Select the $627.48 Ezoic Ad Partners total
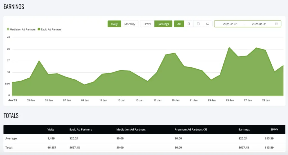 (x=75, y=147)
